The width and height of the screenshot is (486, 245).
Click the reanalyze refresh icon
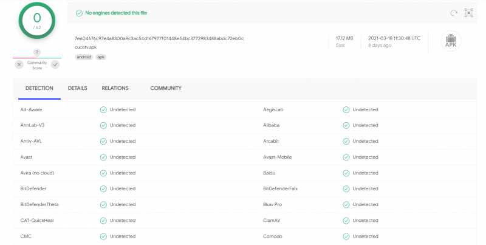pyautogui.click(x=454, y=13)
